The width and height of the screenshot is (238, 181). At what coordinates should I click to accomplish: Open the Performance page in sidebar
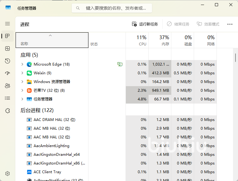click(7, 49)
